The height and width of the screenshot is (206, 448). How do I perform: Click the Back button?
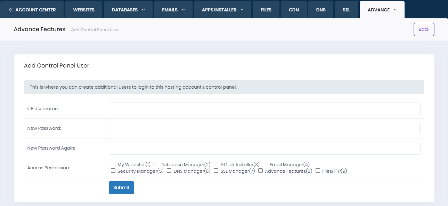(423, 29)
